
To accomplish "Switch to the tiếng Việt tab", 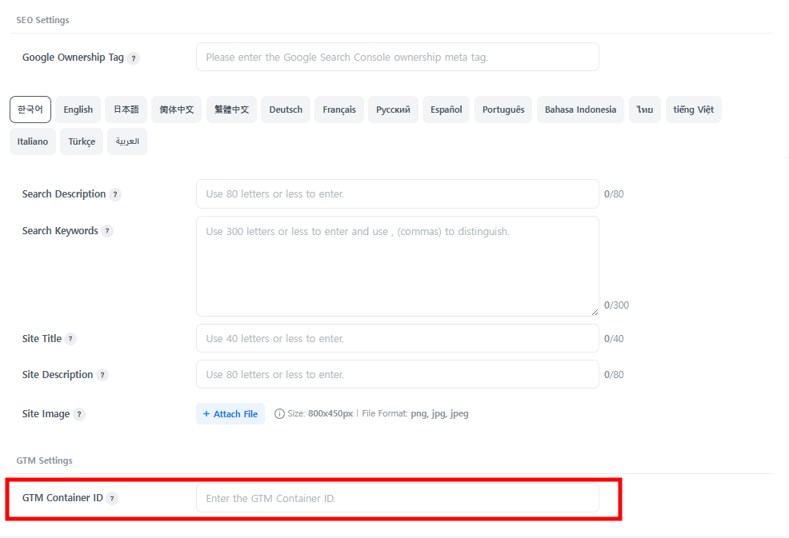I will click(693, 110).
